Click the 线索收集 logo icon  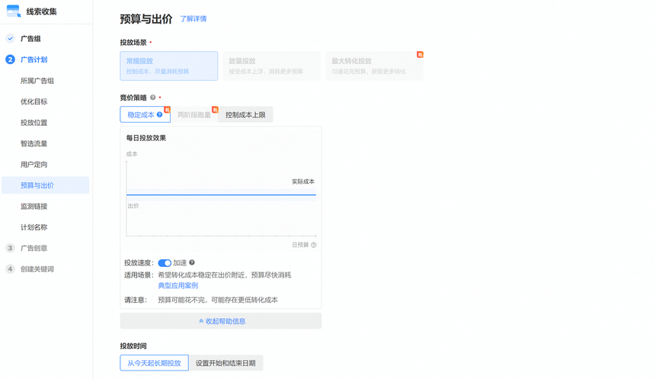coord(14,11)
